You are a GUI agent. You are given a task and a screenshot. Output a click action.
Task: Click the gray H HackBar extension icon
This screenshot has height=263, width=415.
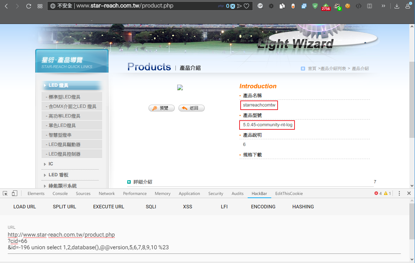(x=370, y=6)
